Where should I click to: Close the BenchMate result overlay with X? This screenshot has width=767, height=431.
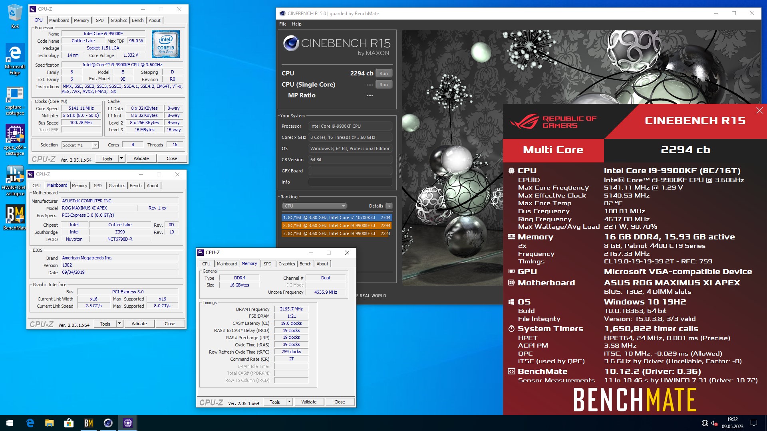click(x=759, y=111)
